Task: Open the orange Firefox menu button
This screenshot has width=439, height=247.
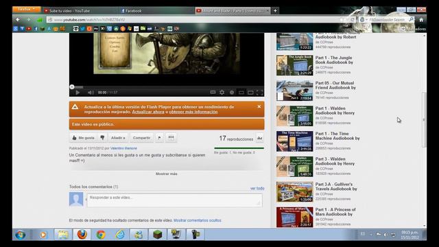Action: 26,9
